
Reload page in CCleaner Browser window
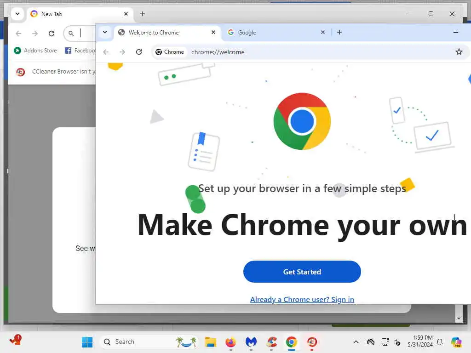coord(52,33)
